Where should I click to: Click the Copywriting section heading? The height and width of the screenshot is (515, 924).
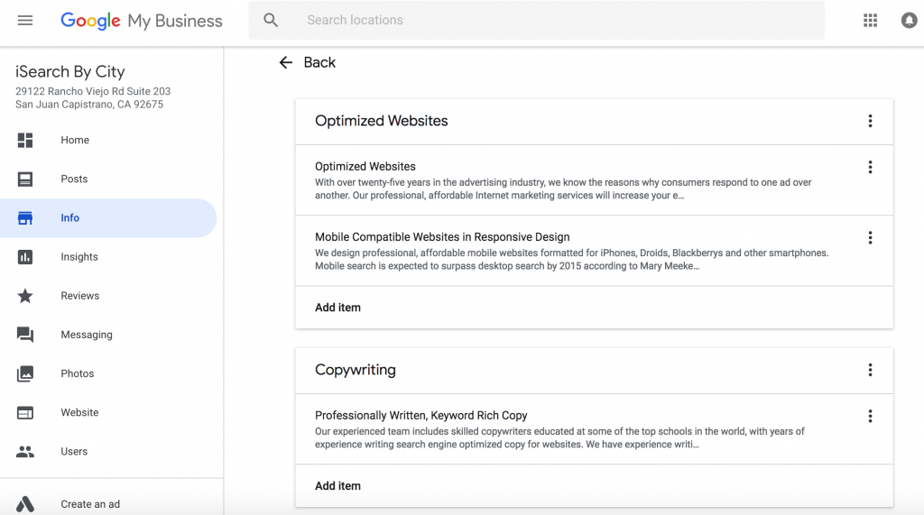click(356, 370)
